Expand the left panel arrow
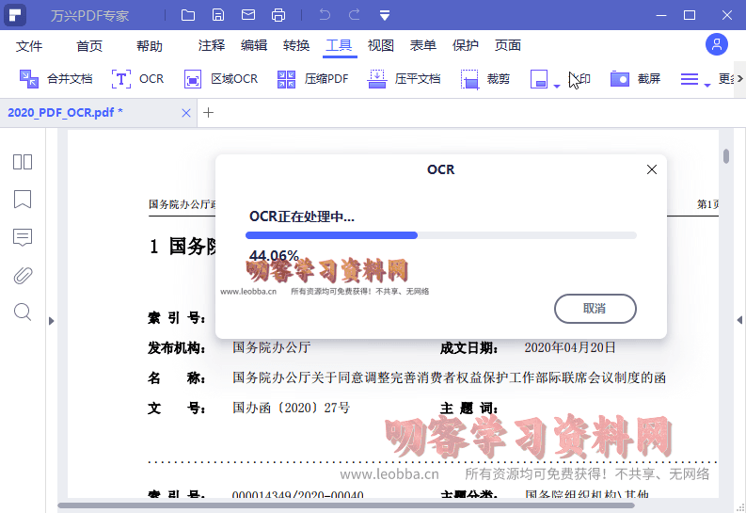The width and height of the screenshot is (746, 513). (x=51, y=321)
